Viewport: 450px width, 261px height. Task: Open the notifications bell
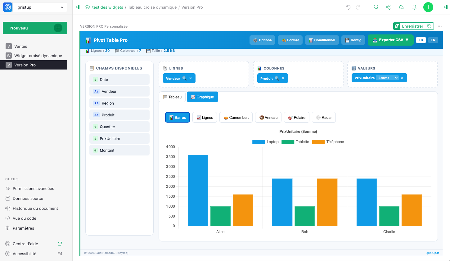pyautogui.click(x=414, y=7)
